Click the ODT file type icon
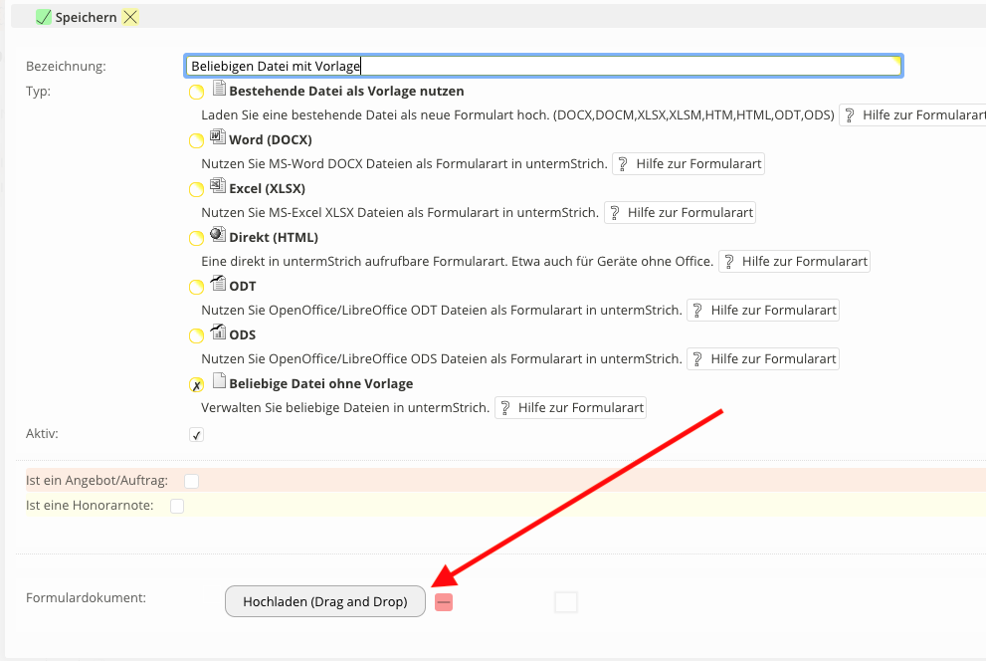Viewport: 986px width, 661px height. click(219, 285)
